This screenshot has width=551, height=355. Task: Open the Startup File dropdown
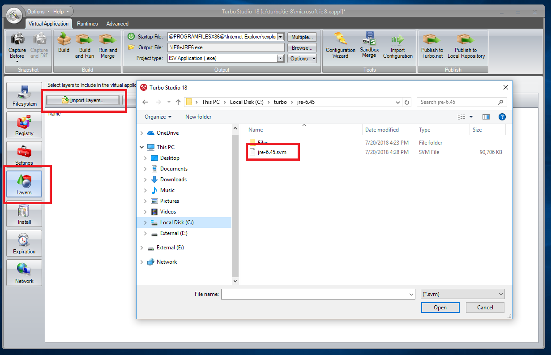point(281,37)
